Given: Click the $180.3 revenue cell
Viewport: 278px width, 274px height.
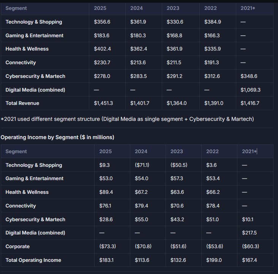Looking at the screenshot, I should [x=138, y=35].
